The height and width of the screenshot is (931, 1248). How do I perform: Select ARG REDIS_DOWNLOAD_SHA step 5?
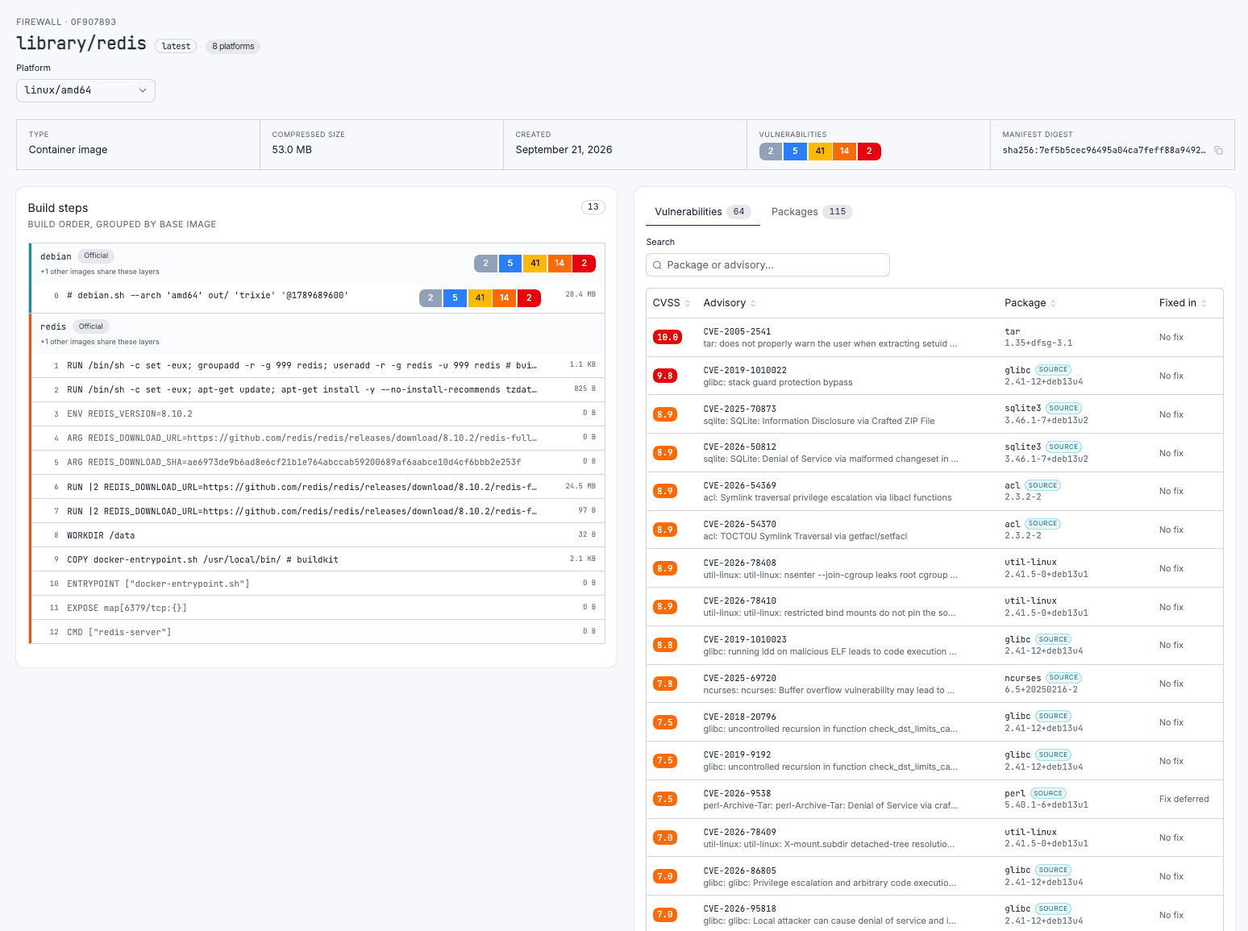pyautogui.click(x=317, y=462)
